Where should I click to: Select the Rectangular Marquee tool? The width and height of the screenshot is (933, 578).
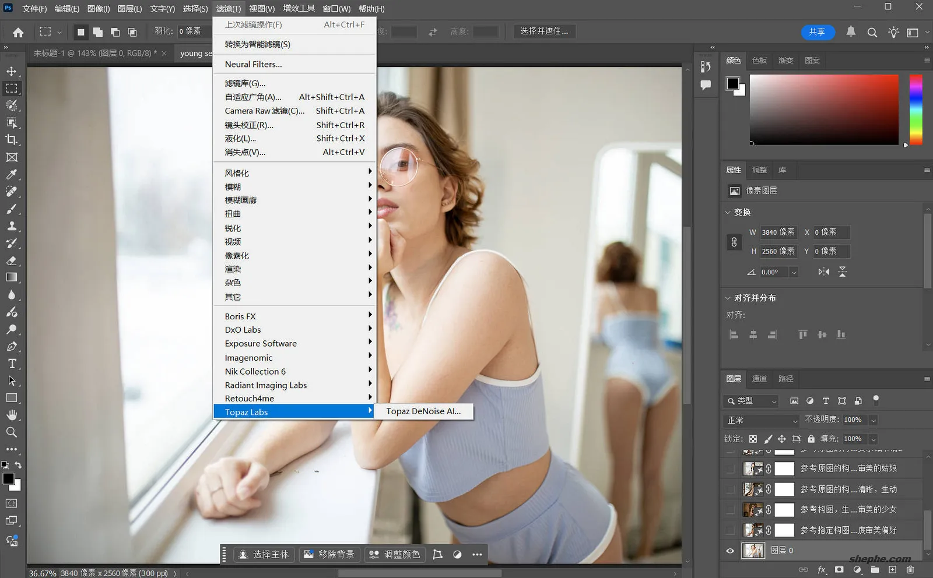click(x=12, y=89)
